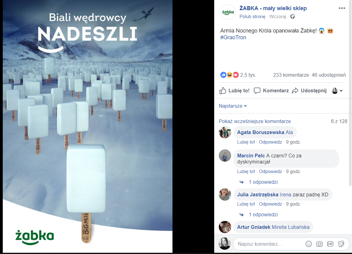
Task: Show earlier comments via Pokaż wcześniejsze komentarze
Action: (255, 121)
